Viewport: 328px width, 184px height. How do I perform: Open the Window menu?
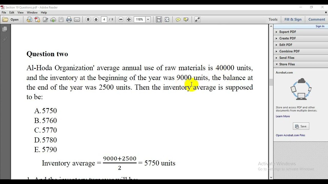(32, 13)
